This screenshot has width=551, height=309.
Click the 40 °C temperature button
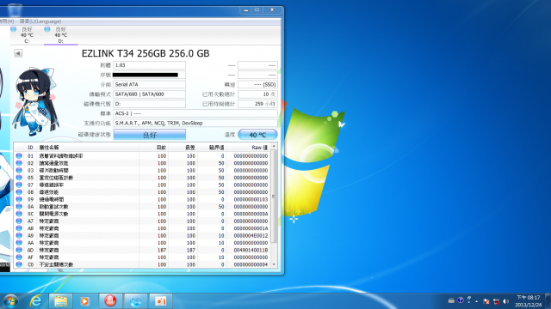tap(257, 135)
